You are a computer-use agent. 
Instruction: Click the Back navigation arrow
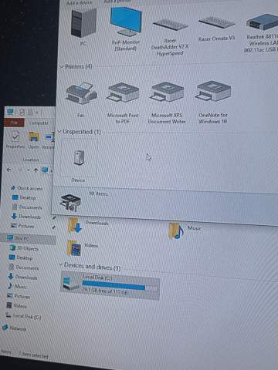(9, 170)
